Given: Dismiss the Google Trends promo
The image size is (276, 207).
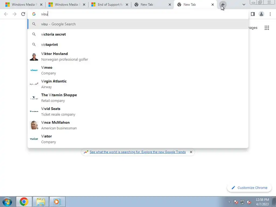Looking at the screenshot, I should [191, 152].
